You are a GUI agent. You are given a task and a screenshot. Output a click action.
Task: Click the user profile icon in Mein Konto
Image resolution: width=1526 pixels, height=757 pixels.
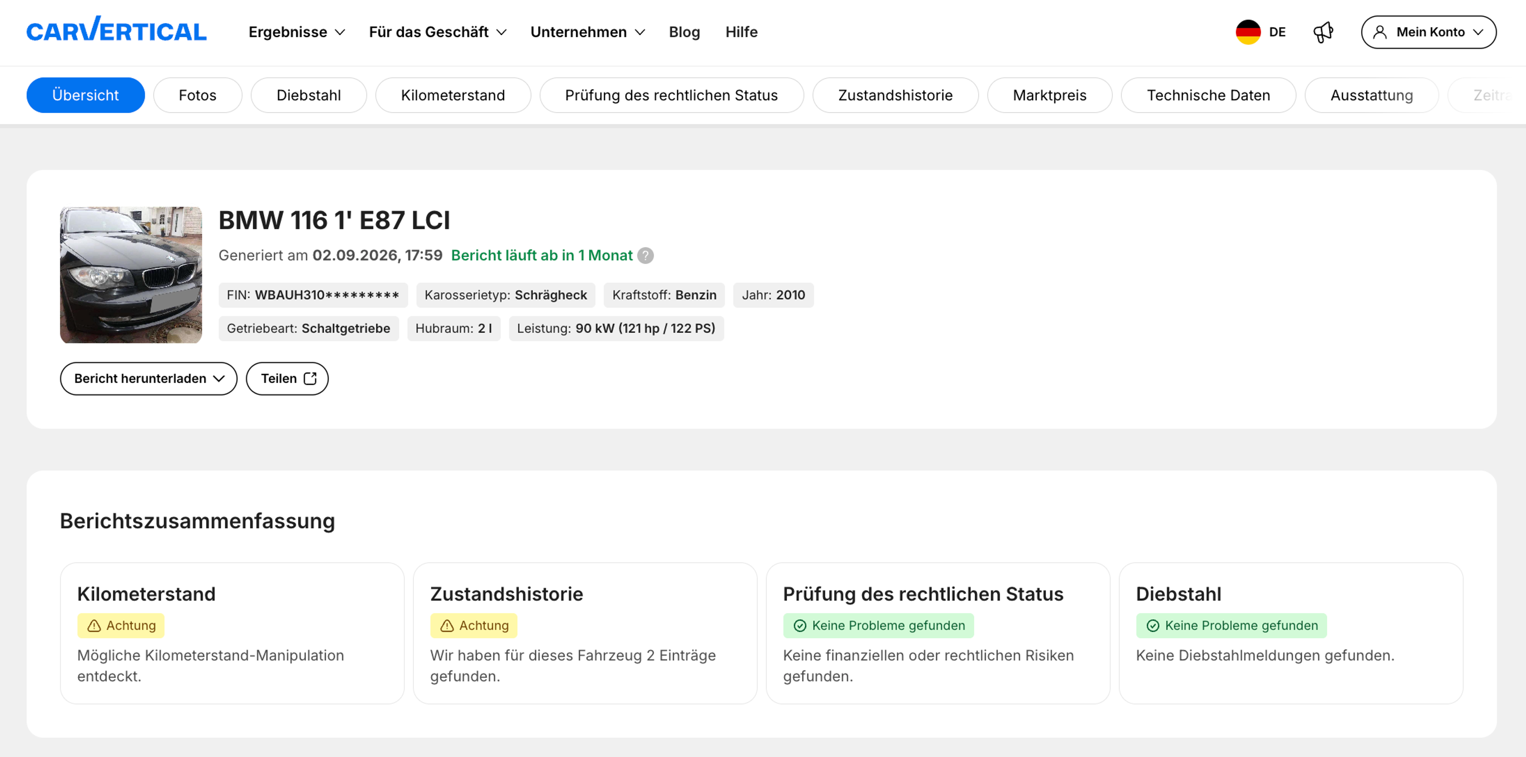pyautogui.click(x=1380, y=32)
